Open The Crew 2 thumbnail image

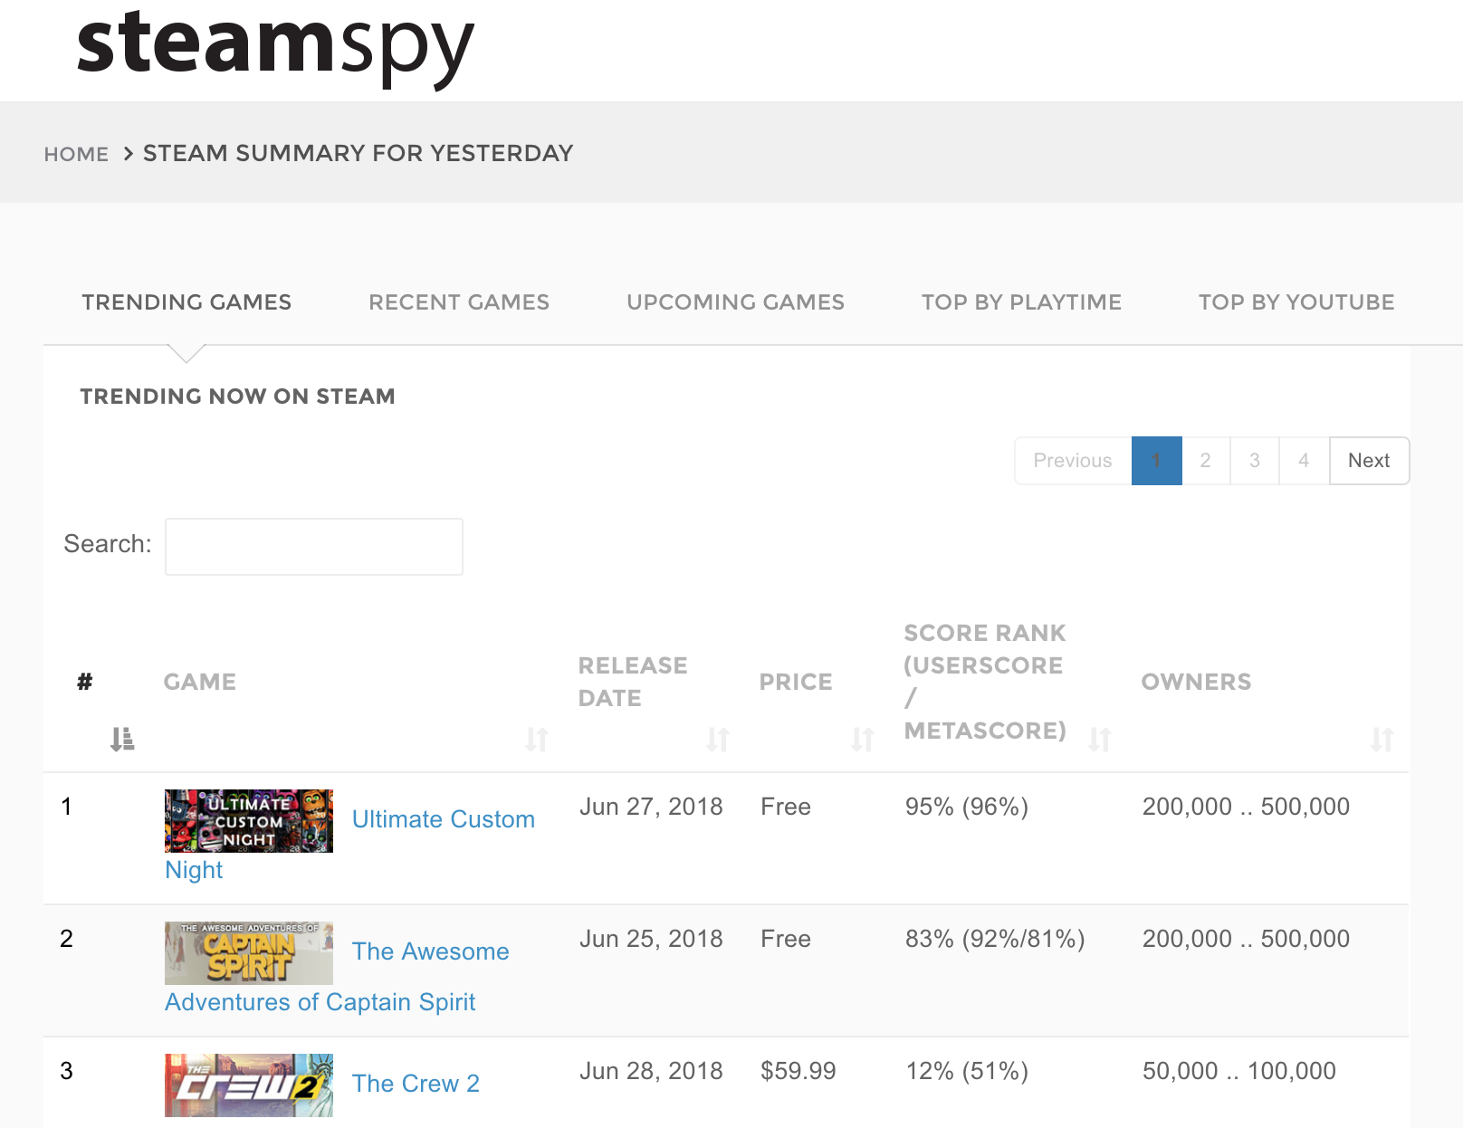249,1085
